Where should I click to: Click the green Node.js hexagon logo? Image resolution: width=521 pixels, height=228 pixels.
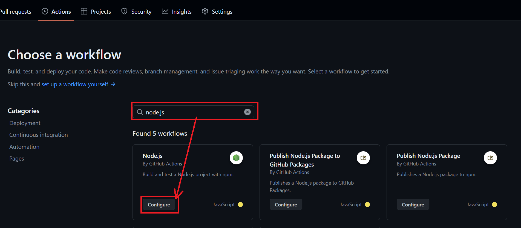click(236, 158)
